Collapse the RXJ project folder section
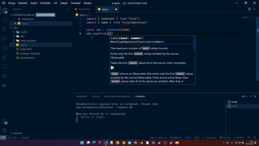Screen dimensions: 259x146 click(11, 28)
